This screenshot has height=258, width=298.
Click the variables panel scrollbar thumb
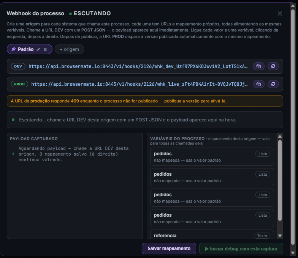click(280, 180)
